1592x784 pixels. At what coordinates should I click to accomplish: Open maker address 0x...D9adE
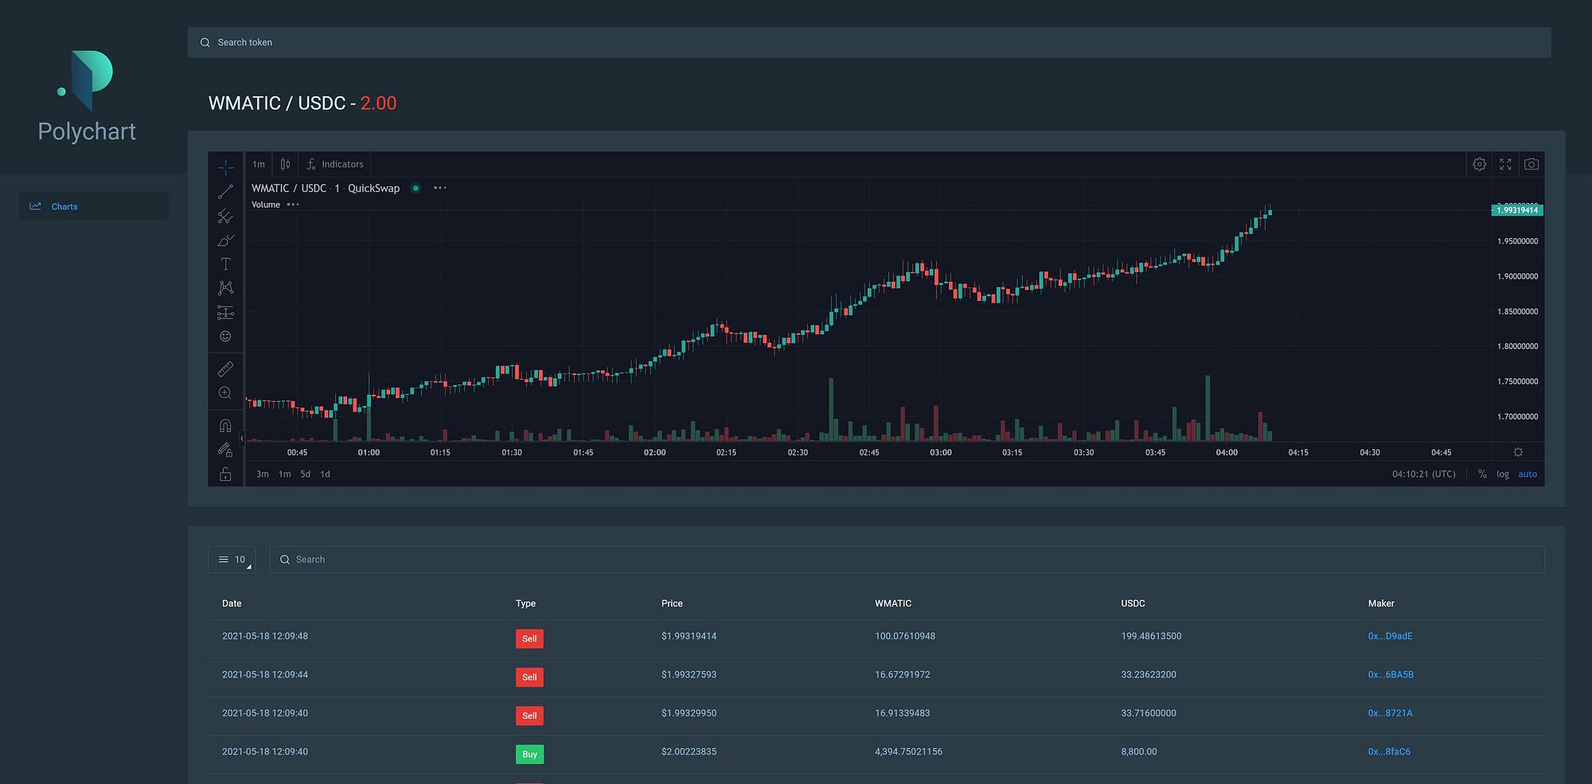click(x=1390, y=636)
